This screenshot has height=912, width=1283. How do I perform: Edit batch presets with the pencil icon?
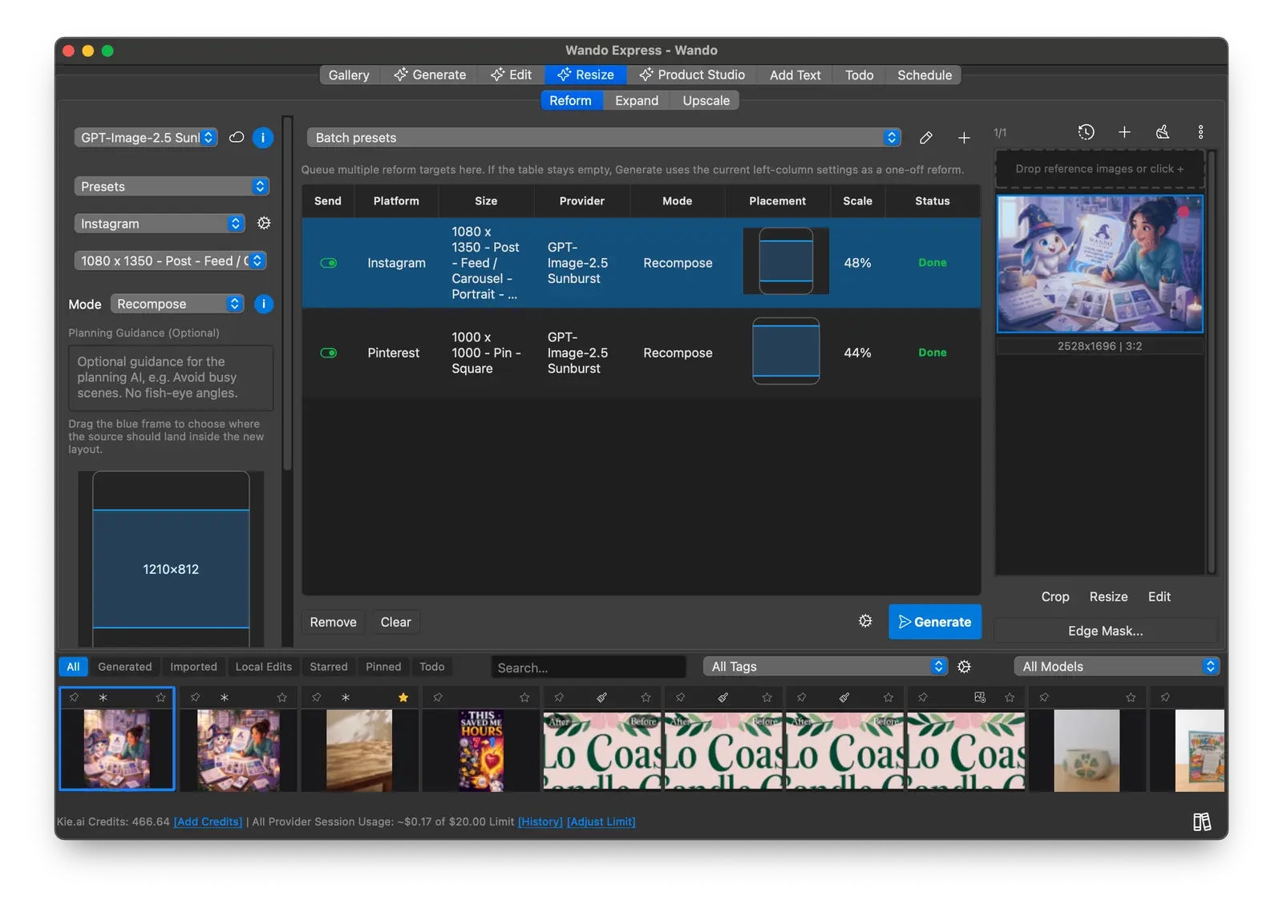point(925,138)
